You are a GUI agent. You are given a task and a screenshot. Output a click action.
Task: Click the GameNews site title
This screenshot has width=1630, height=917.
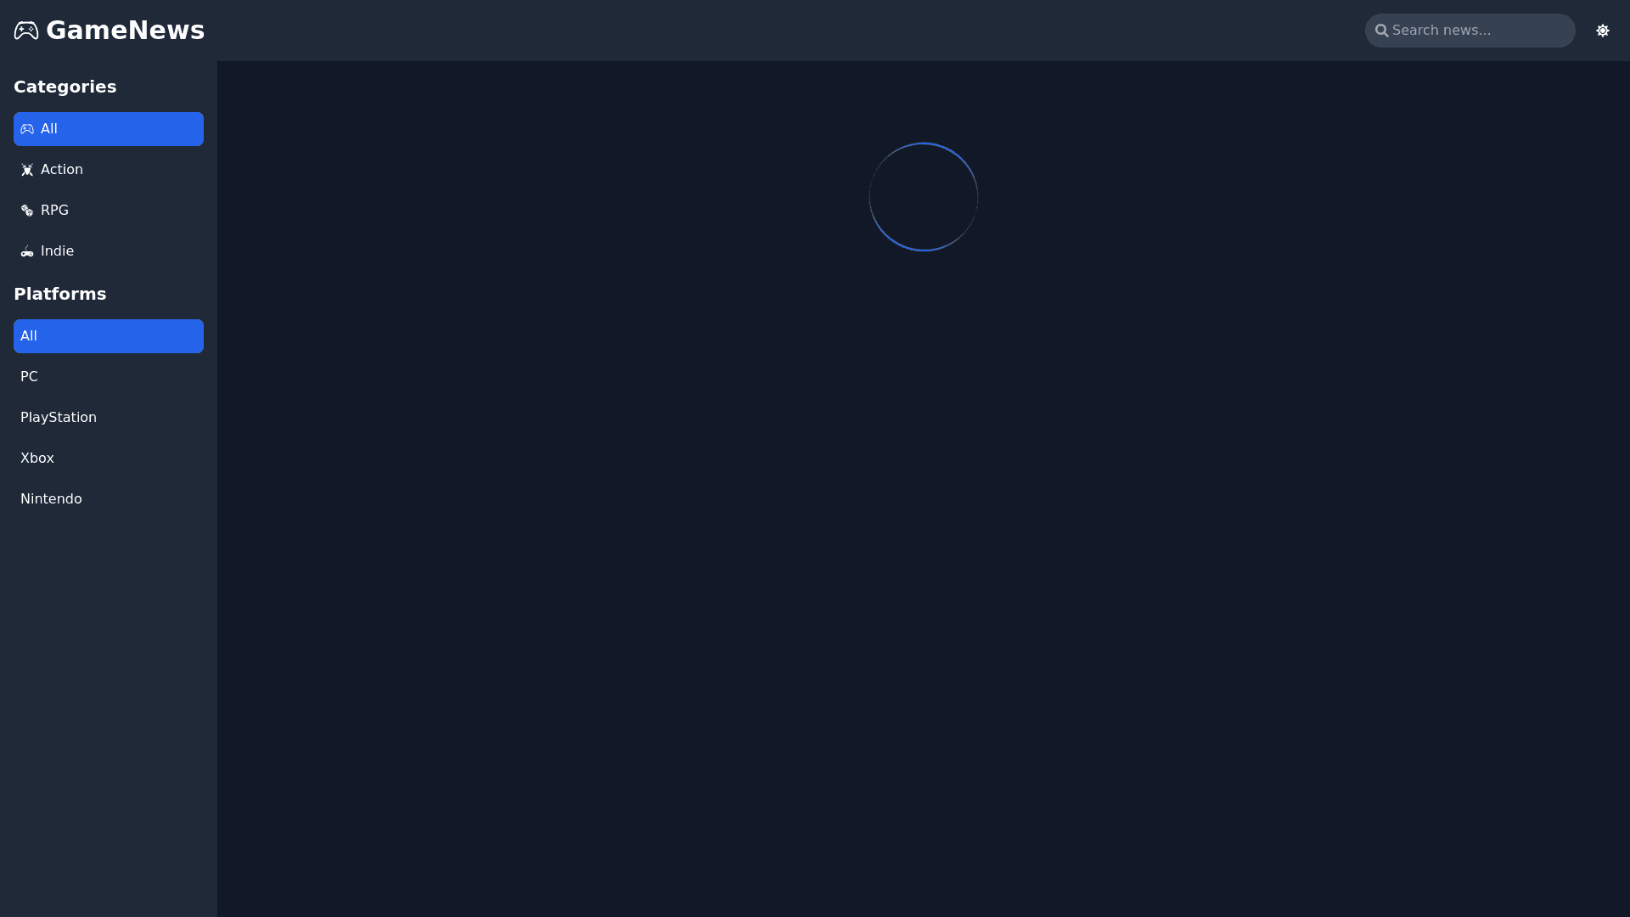coord(125,31)
